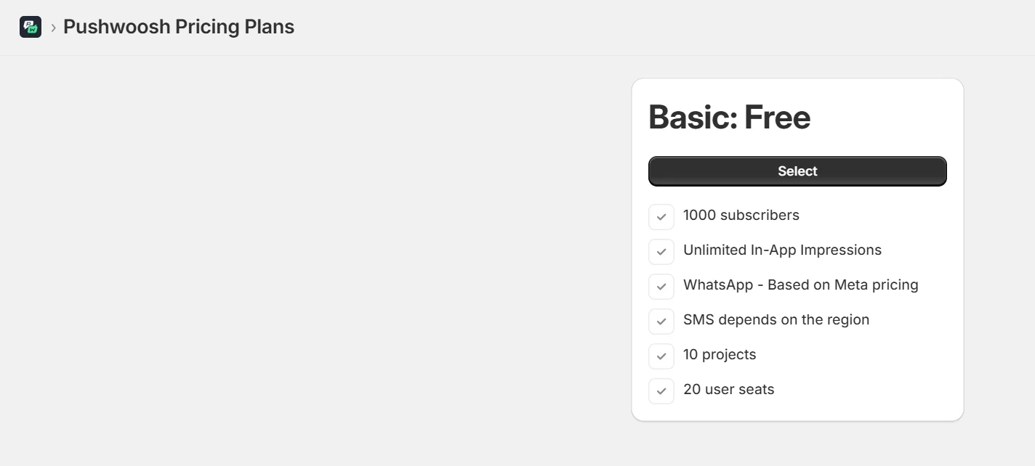Click the 10 projects feature text

(720, 355)
